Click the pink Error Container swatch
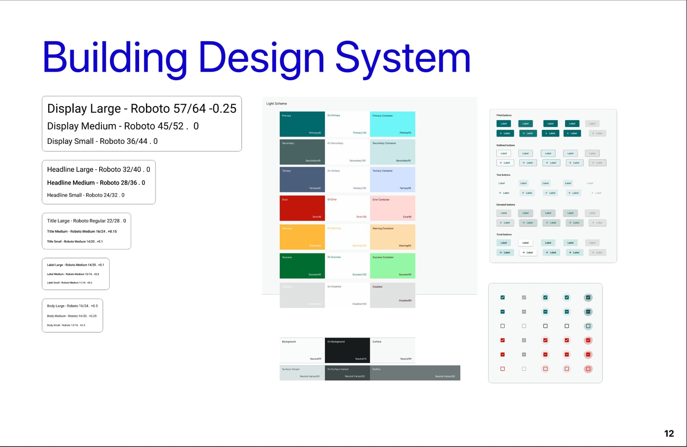The image size is (687, 447). [x=392, y=208]
